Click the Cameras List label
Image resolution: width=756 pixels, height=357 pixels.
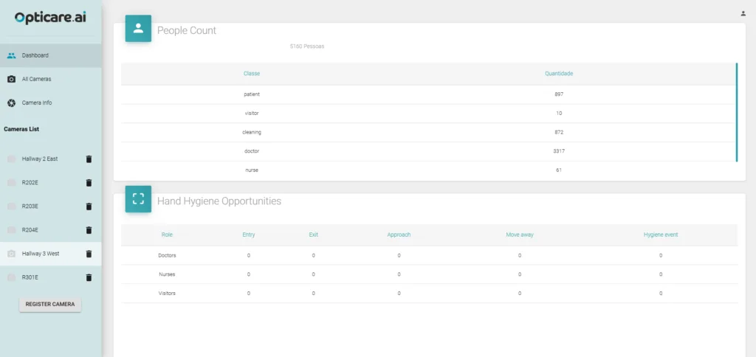click(21, 129)
